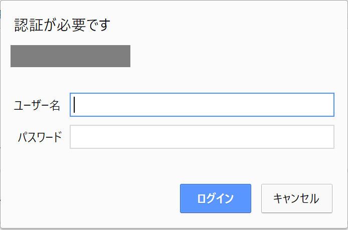Place cursor in the username text box

click(x=202, y=105)
